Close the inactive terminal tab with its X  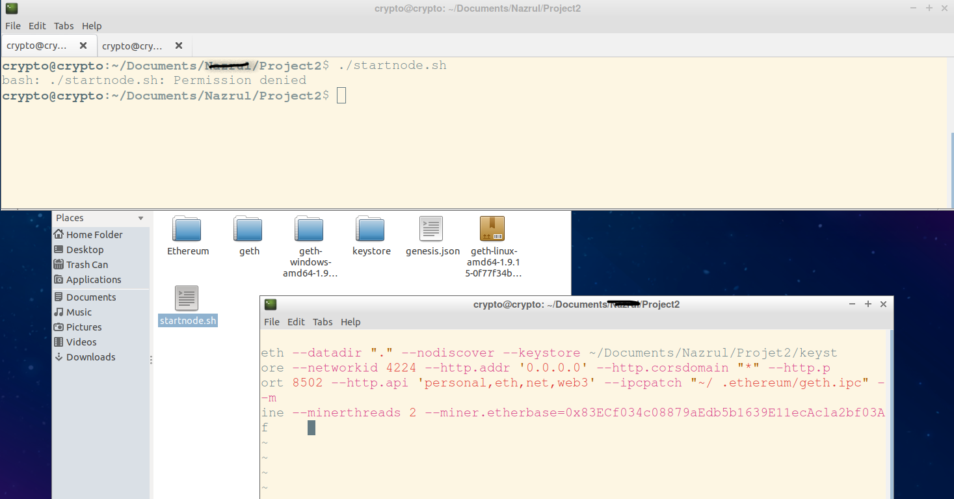click(x=179, y=46)
